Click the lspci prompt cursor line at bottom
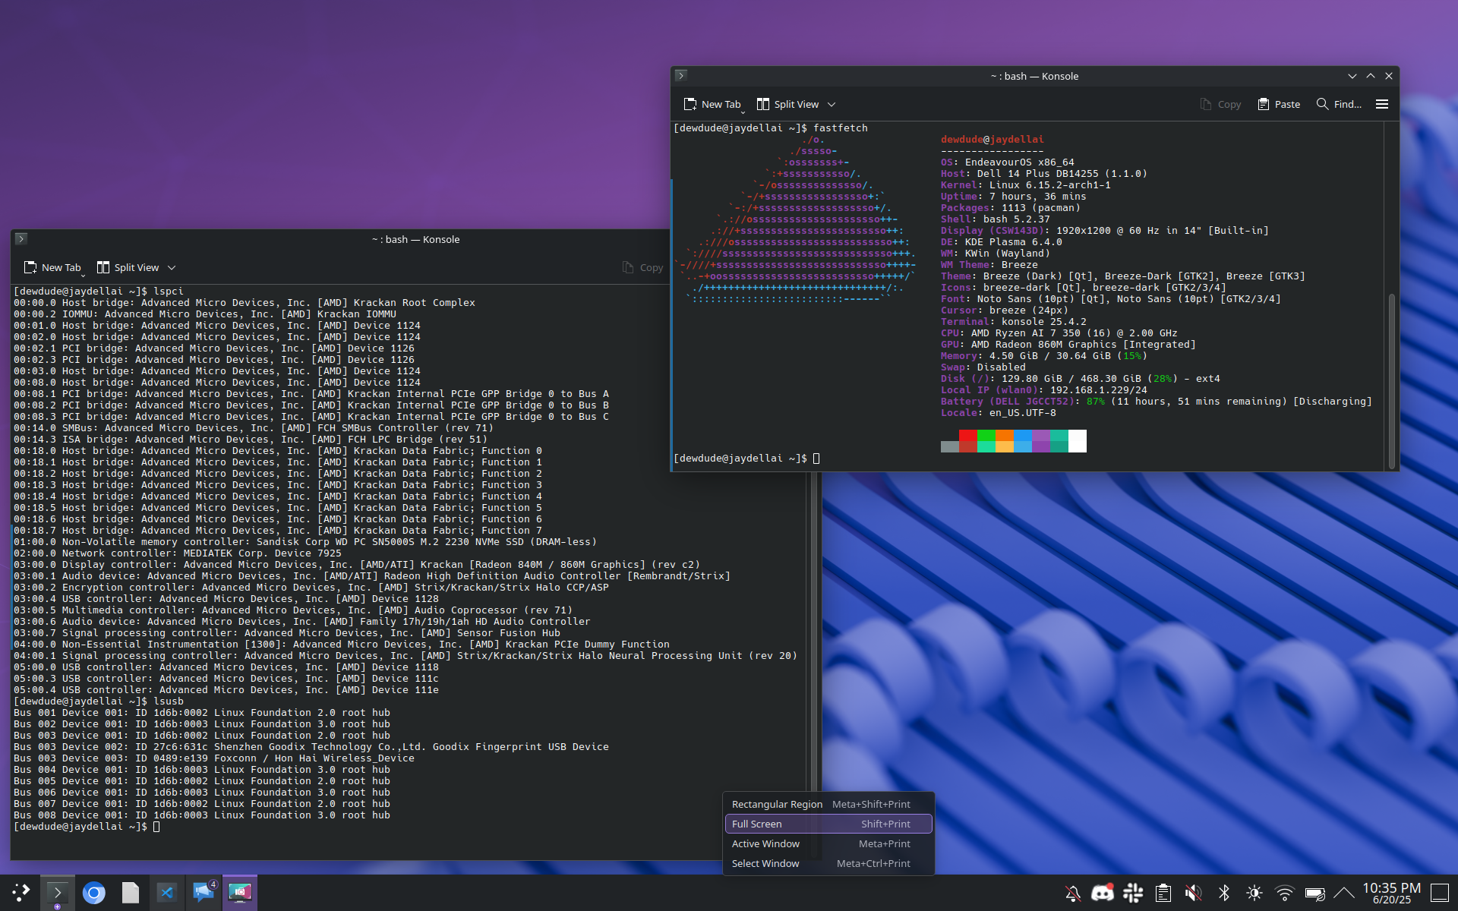Screen dimensions: 1458x911 tap(87, 826)
